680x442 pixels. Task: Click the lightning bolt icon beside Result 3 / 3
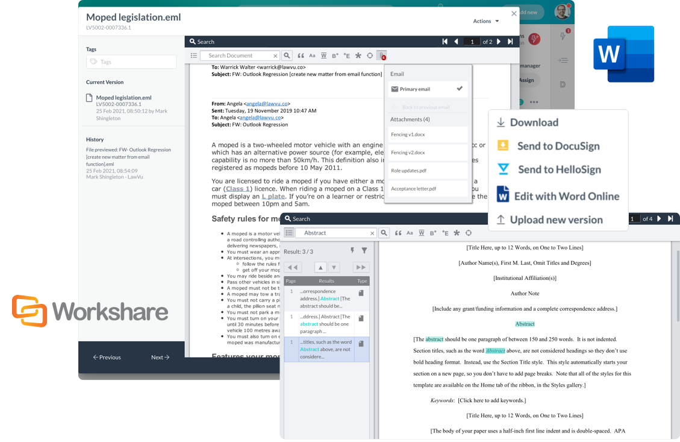click(352, 250)
